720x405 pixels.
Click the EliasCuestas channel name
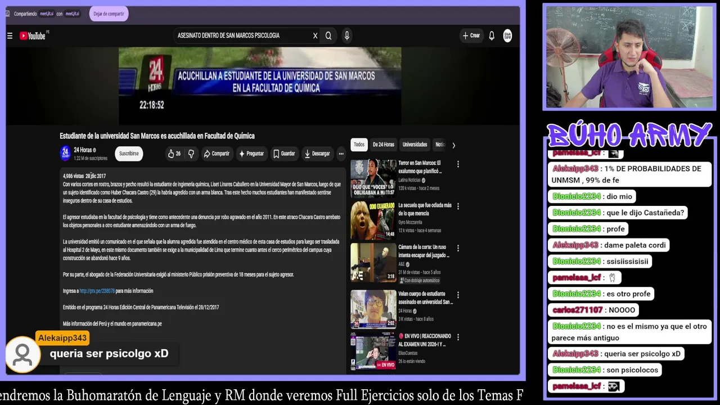pyautogui.click(x=408, y=353)
